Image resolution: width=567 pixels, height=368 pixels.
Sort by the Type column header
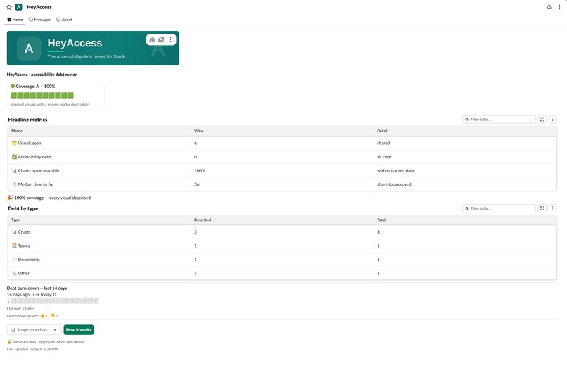click(x=15, y=220)
